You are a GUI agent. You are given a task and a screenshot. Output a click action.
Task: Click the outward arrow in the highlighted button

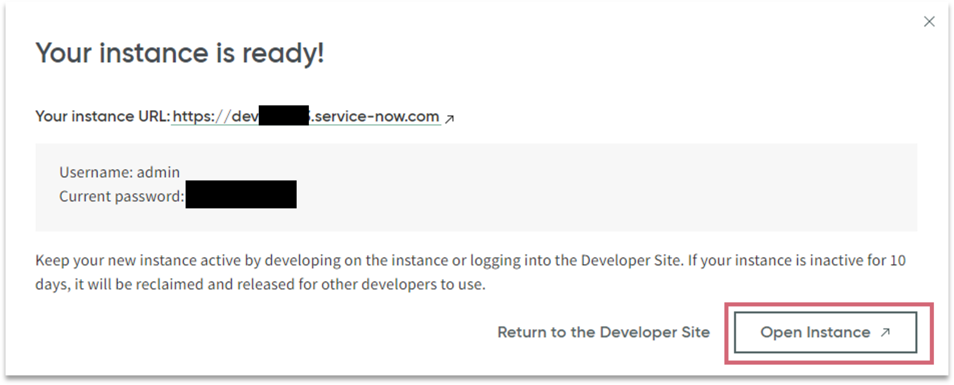[x=884, y=332]
